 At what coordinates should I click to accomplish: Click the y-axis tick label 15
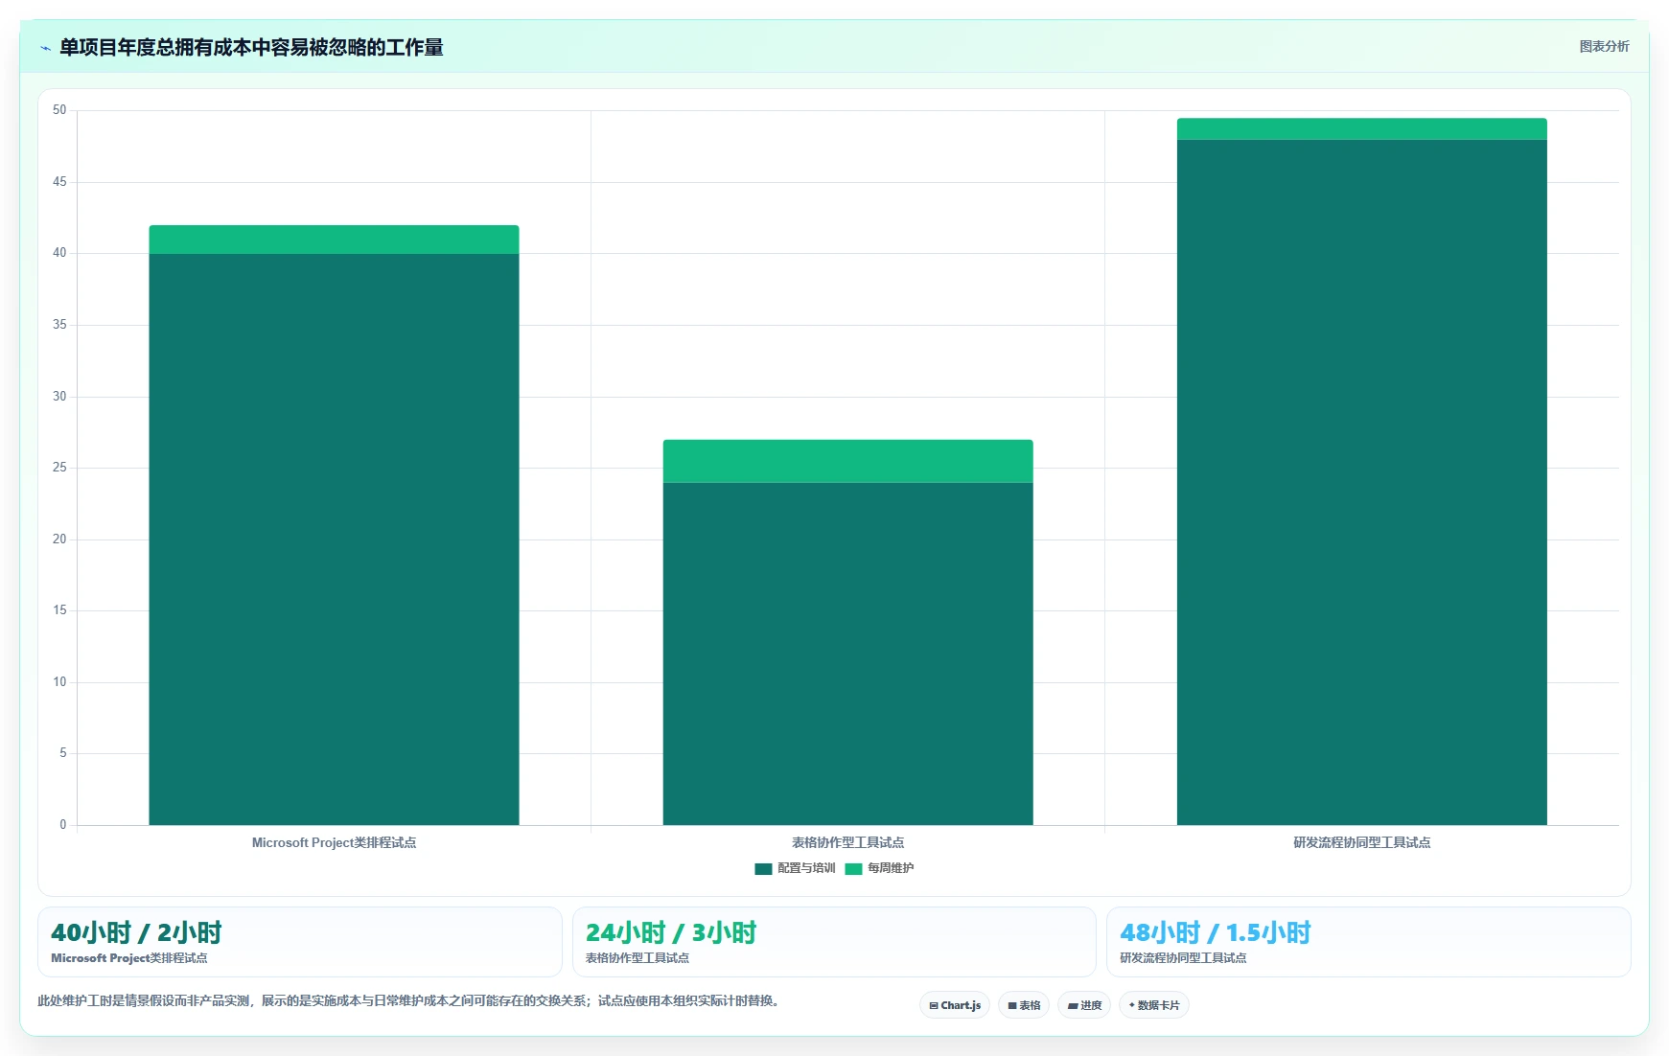click(x=59, y=610)
